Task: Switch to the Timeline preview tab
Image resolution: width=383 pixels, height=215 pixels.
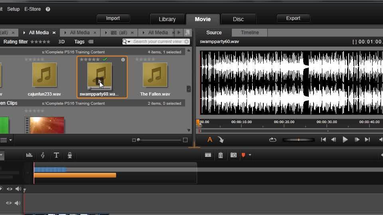Action: pyautogui.click(x=250, y=33)
